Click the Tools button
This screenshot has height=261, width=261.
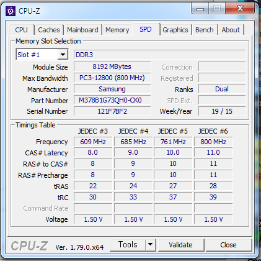[x=128, y=245]
